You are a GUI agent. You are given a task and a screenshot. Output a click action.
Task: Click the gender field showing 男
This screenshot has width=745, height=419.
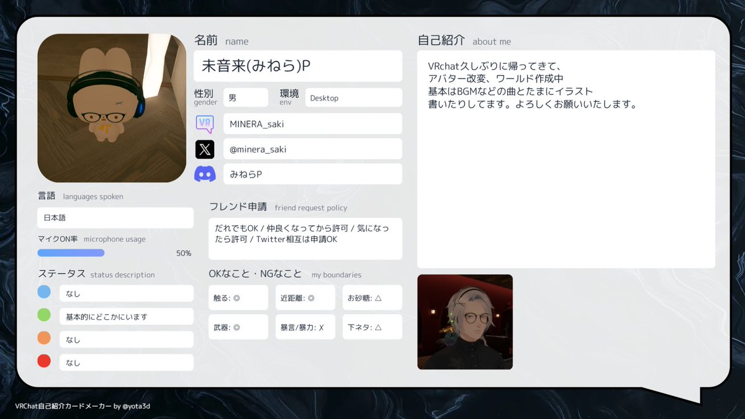[246, 97]
